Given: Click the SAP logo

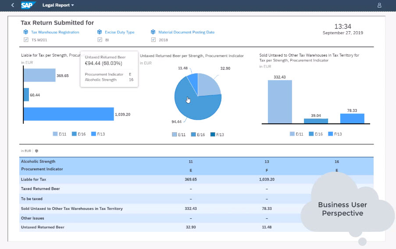Looking at the screenshot, I should [x=28, y=5].
